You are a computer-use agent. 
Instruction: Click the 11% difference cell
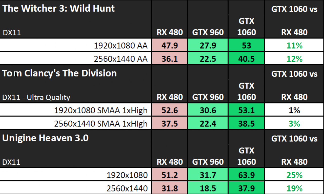[x=294, y=45]
